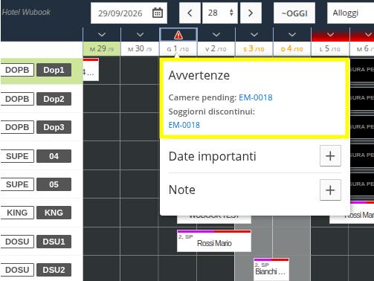The image size is (374, 281).
Task: Add a Note with plus button
Action: tap(330, 190)
